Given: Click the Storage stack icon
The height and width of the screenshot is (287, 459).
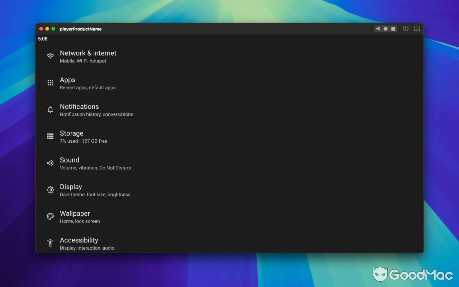Looking at the screenshot, I should (50, 136).
